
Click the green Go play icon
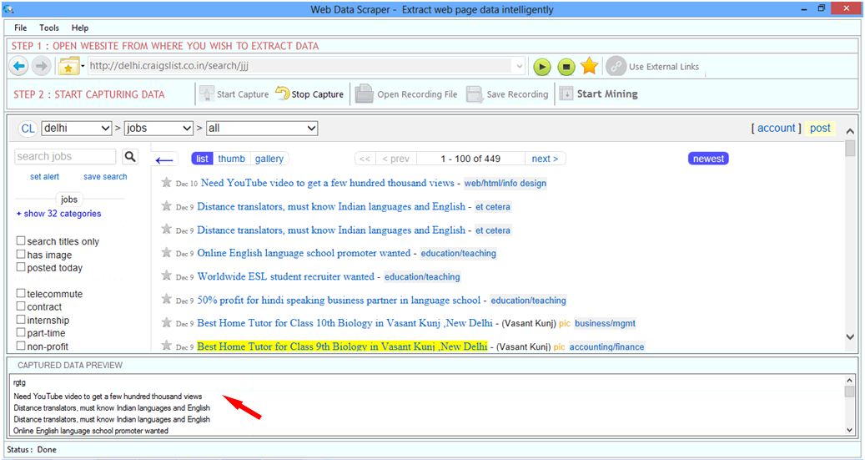click(542, 67)
